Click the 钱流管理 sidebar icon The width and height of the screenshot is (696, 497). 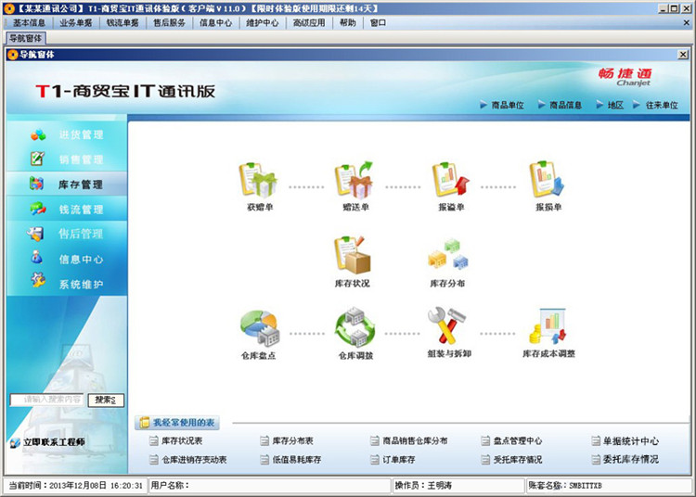coord(38,209)
